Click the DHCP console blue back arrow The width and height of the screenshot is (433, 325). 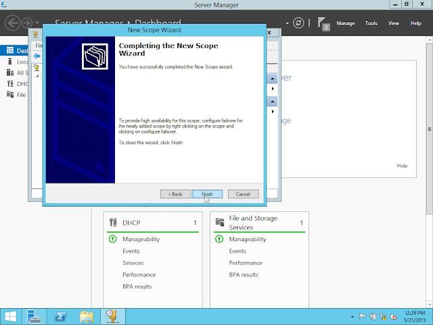37,56
